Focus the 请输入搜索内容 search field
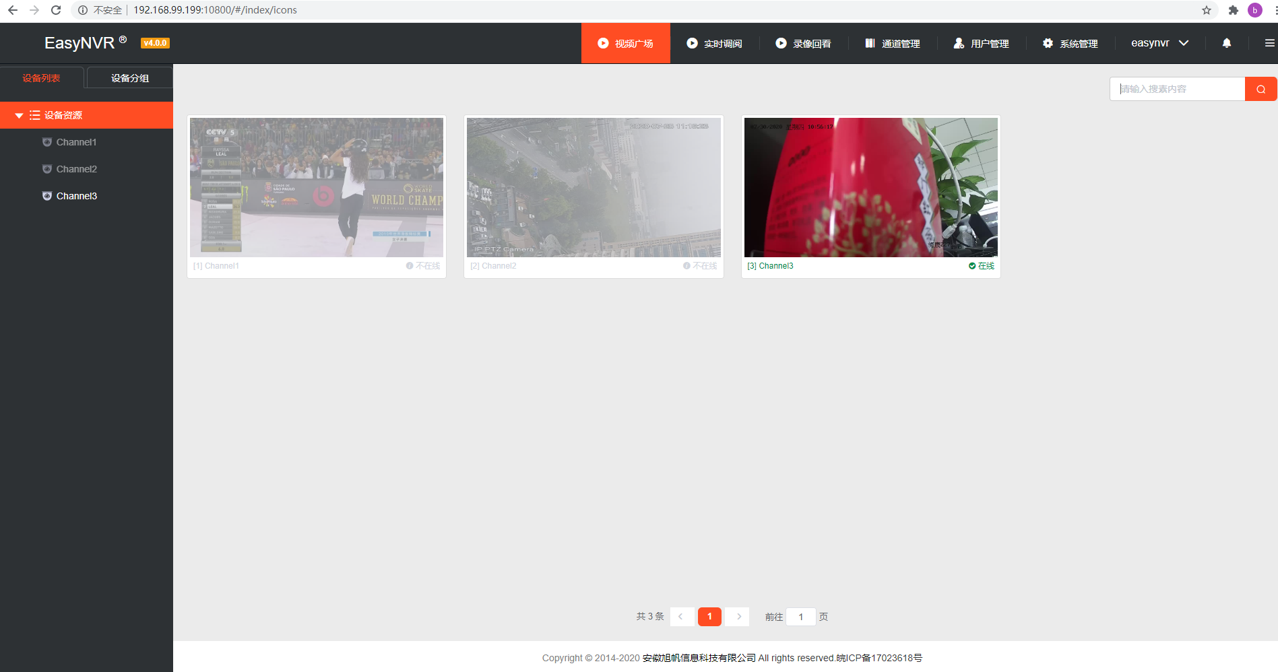Viewport: 1278px width, 672px height. tap(1178, 89)
